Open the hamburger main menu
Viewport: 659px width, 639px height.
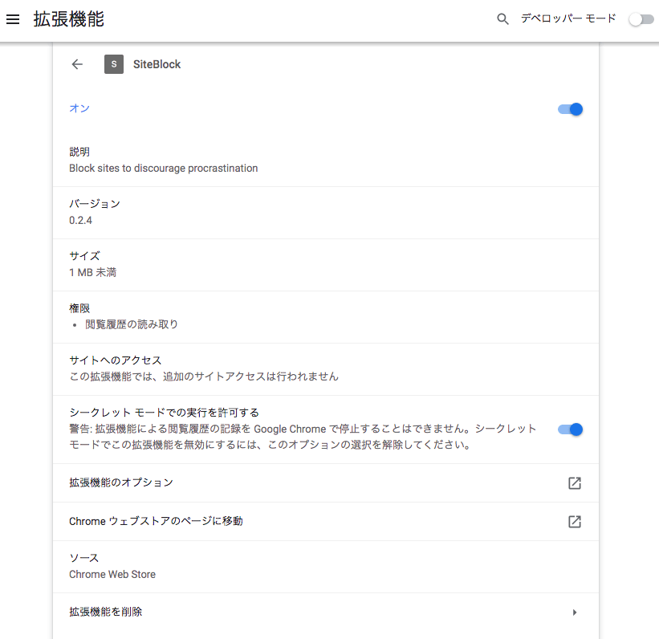(13, 19)
